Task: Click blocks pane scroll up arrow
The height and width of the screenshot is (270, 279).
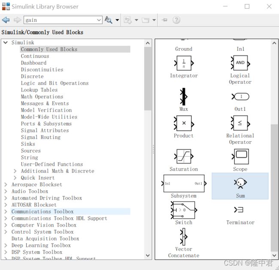Action: click(x=274, y=43)
